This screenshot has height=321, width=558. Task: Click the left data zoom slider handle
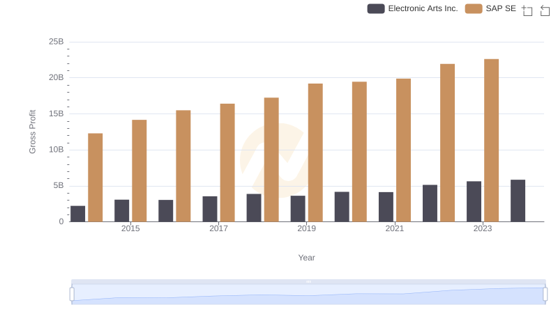pos(72,295)
